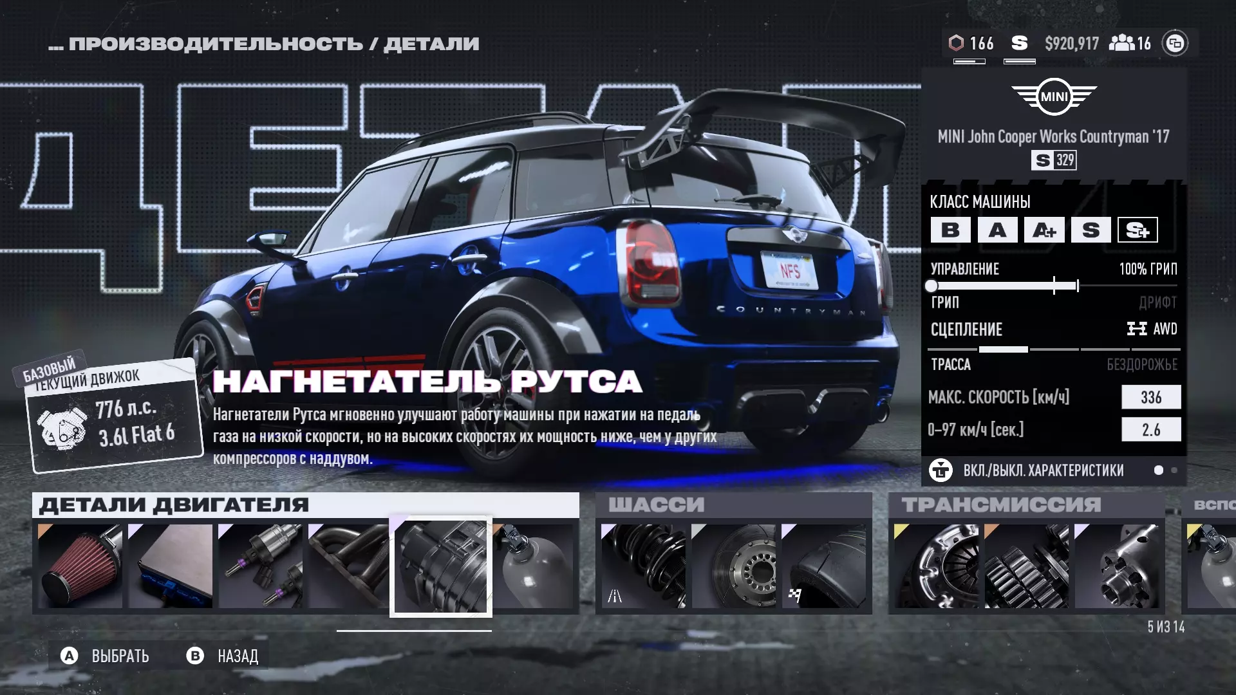This screenshot has width=1236, height=695.
Task: Select car class S+
Action: pyautogui.click(x=1138, y=230)
